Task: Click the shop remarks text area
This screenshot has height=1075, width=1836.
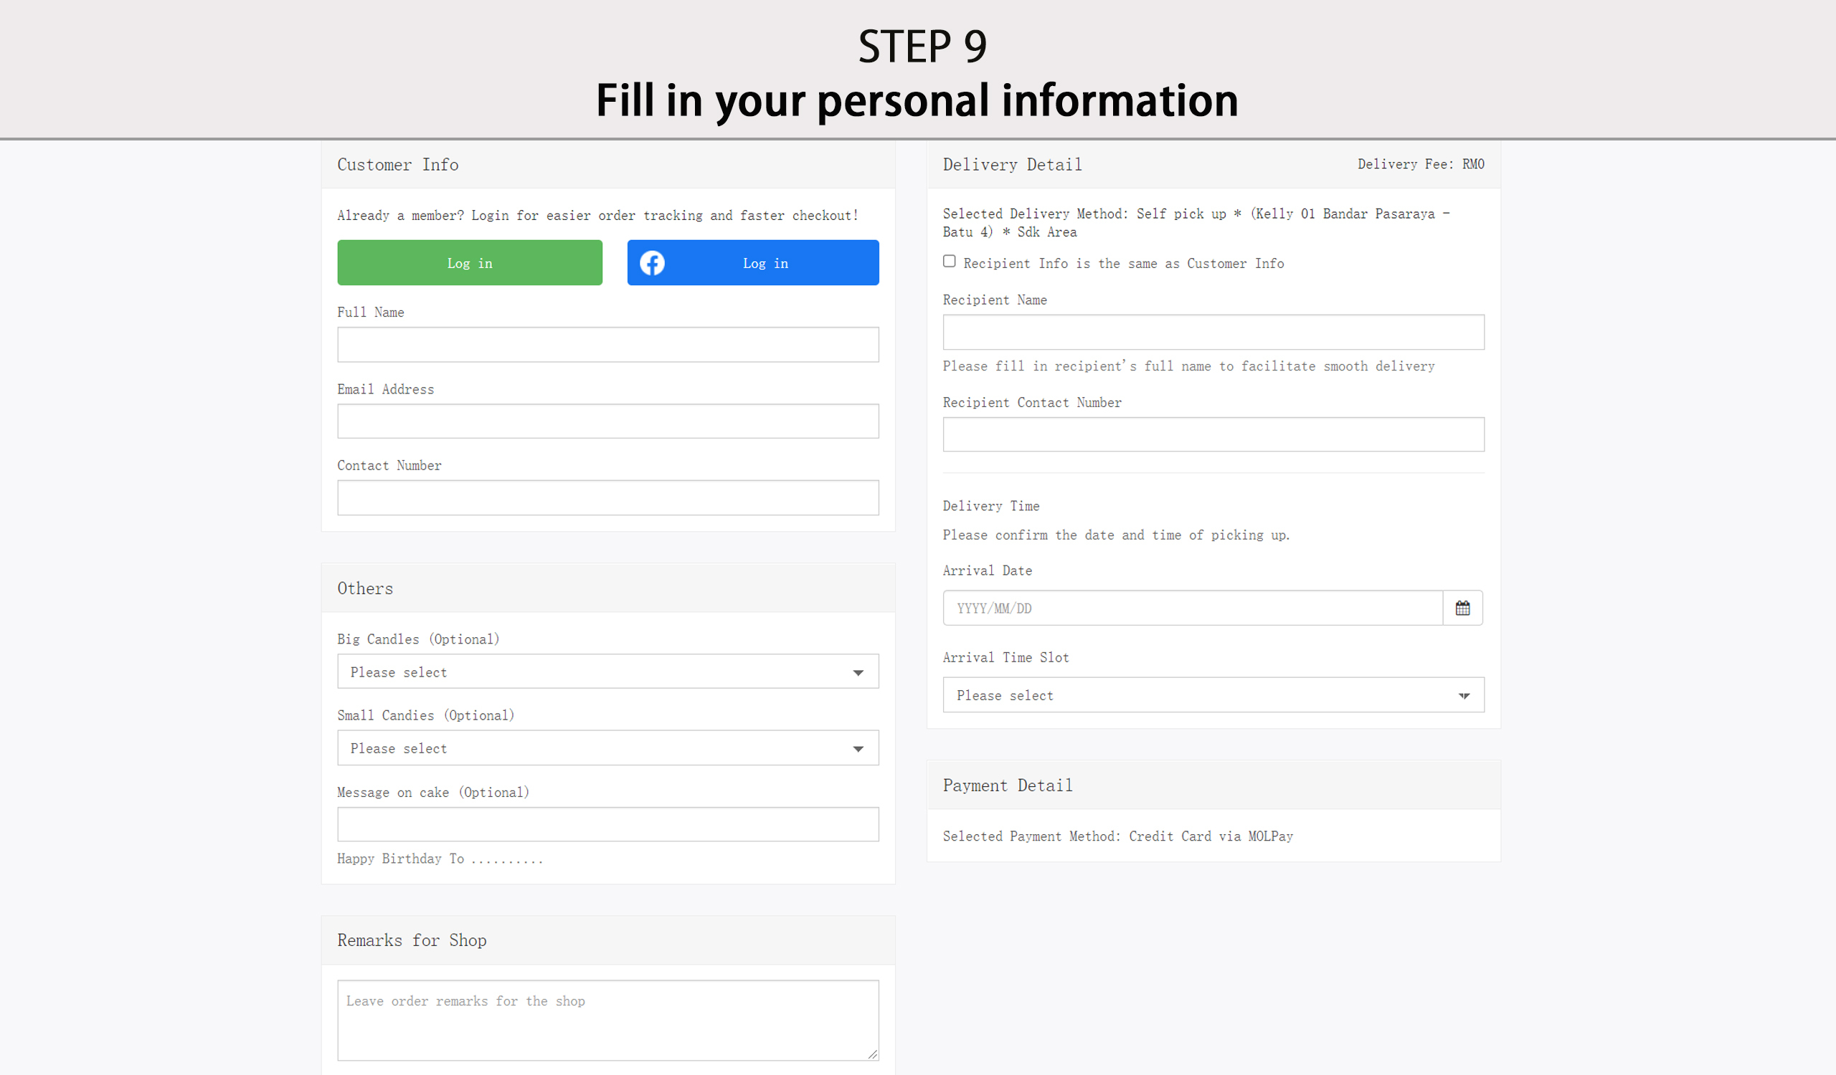Action: [607, 1020]
